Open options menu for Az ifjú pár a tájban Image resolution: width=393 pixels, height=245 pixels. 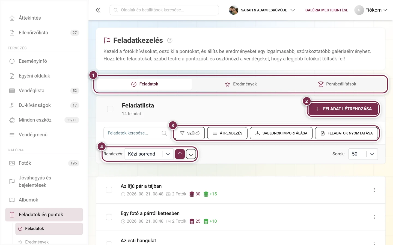[x=374, y=190]
